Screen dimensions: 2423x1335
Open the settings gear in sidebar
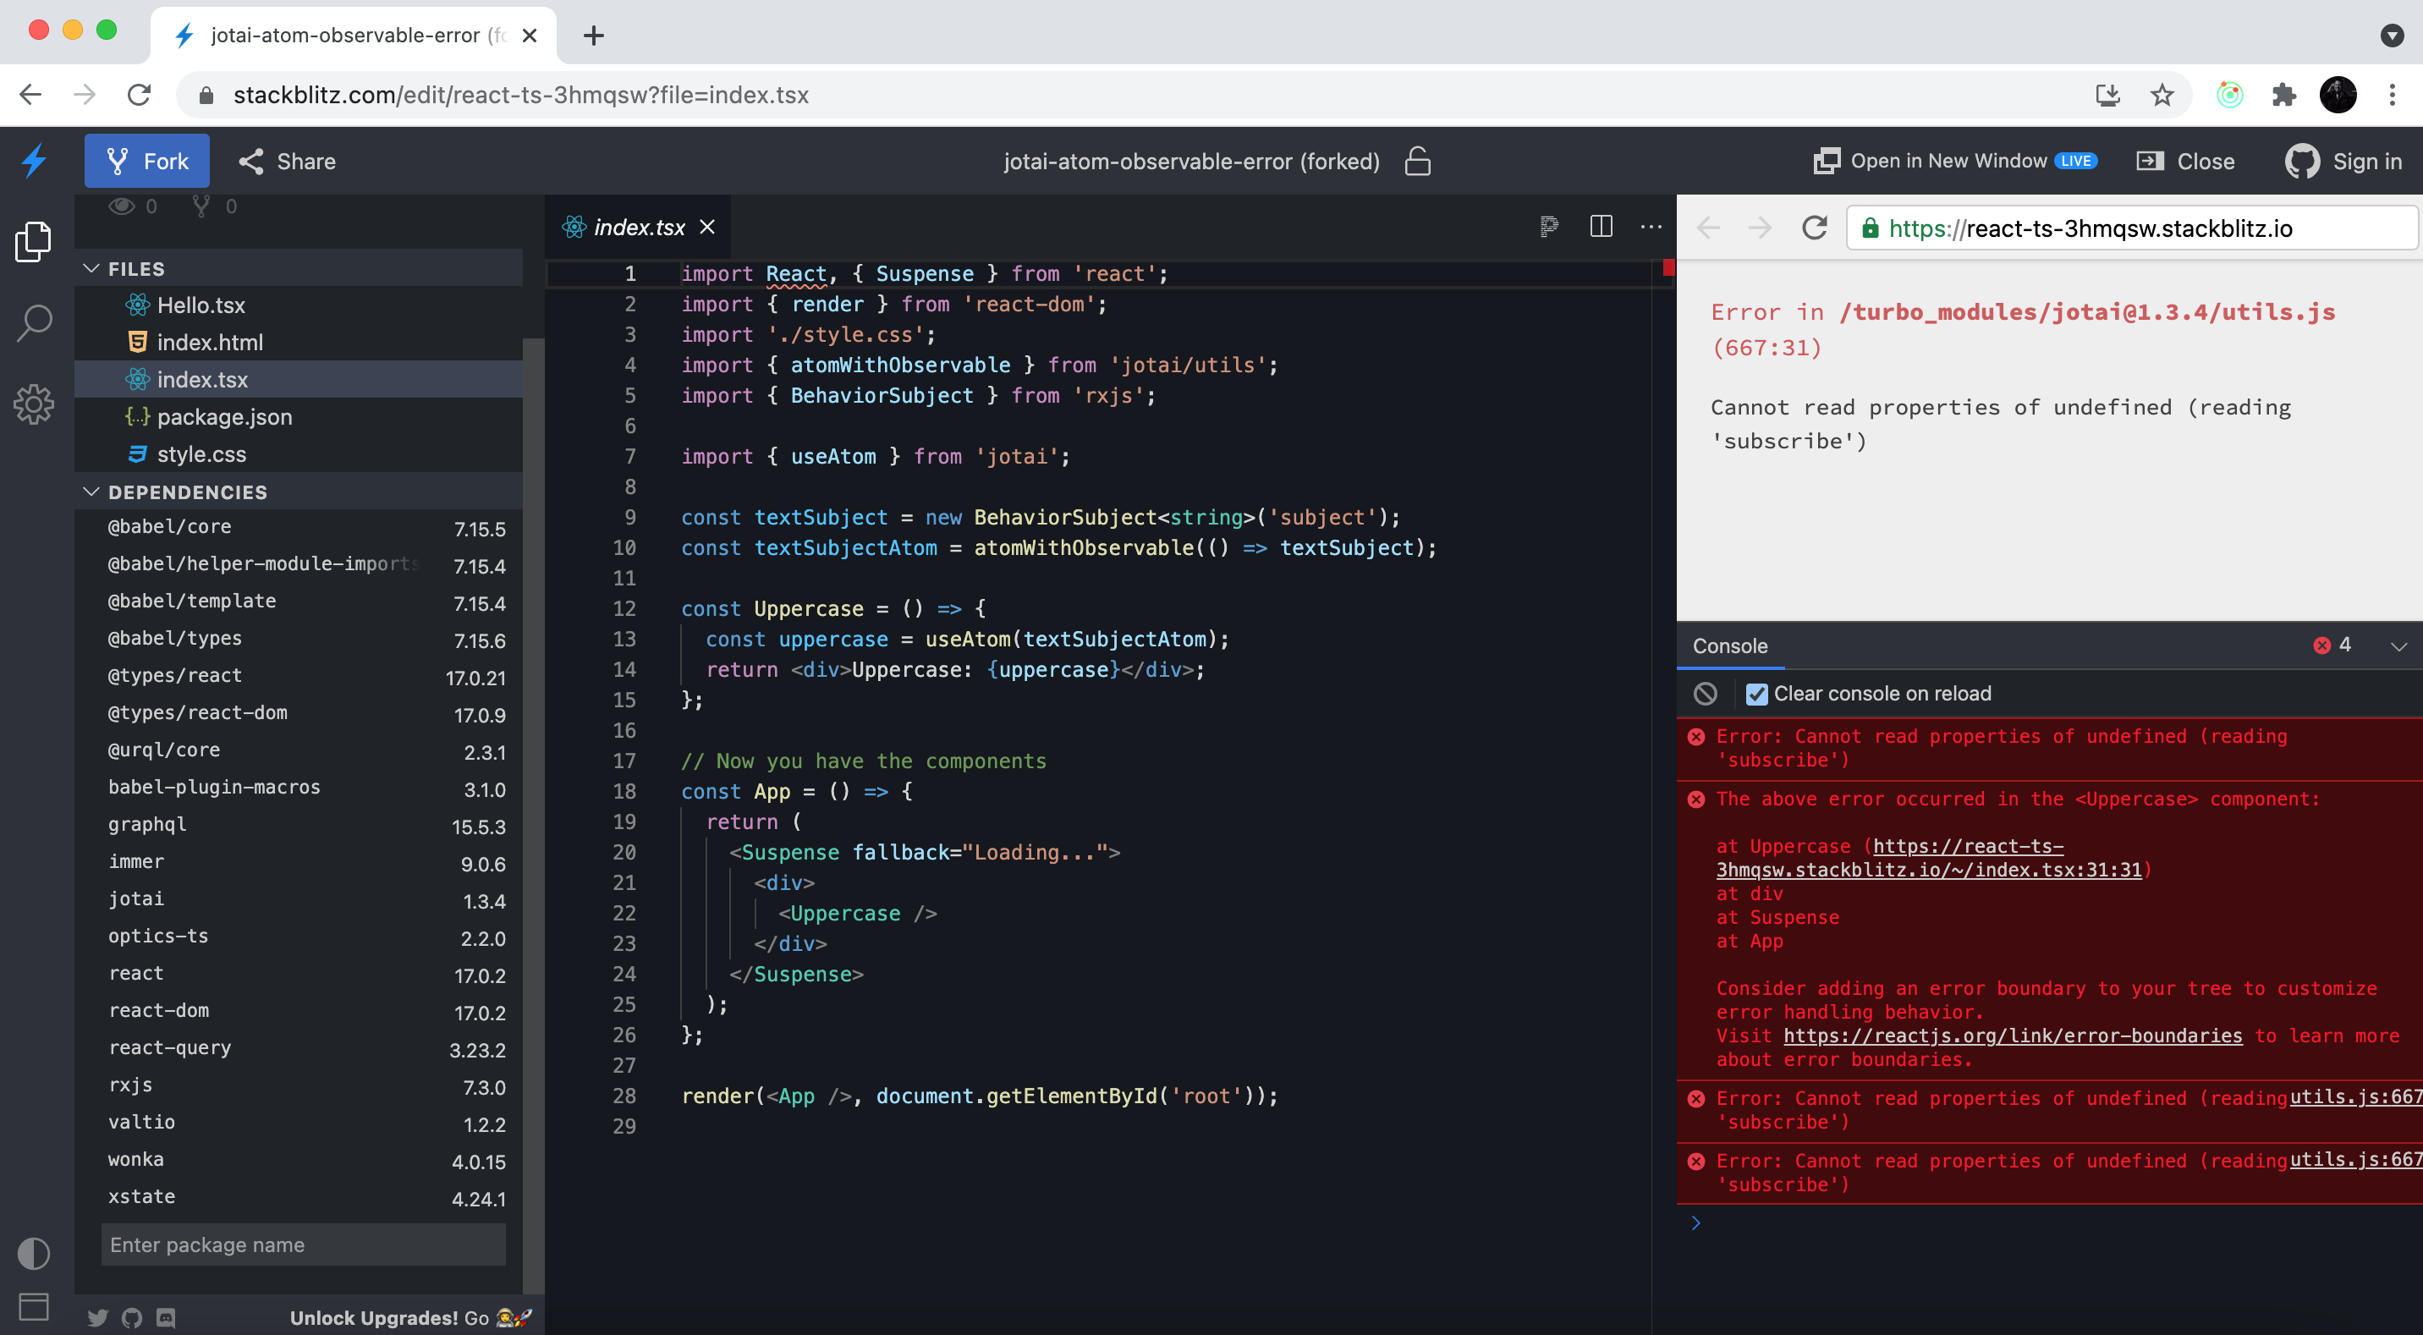pyautogui.click(x=34, y=404)
